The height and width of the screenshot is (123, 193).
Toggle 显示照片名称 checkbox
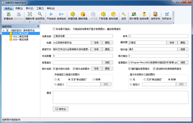click(54, 69)
